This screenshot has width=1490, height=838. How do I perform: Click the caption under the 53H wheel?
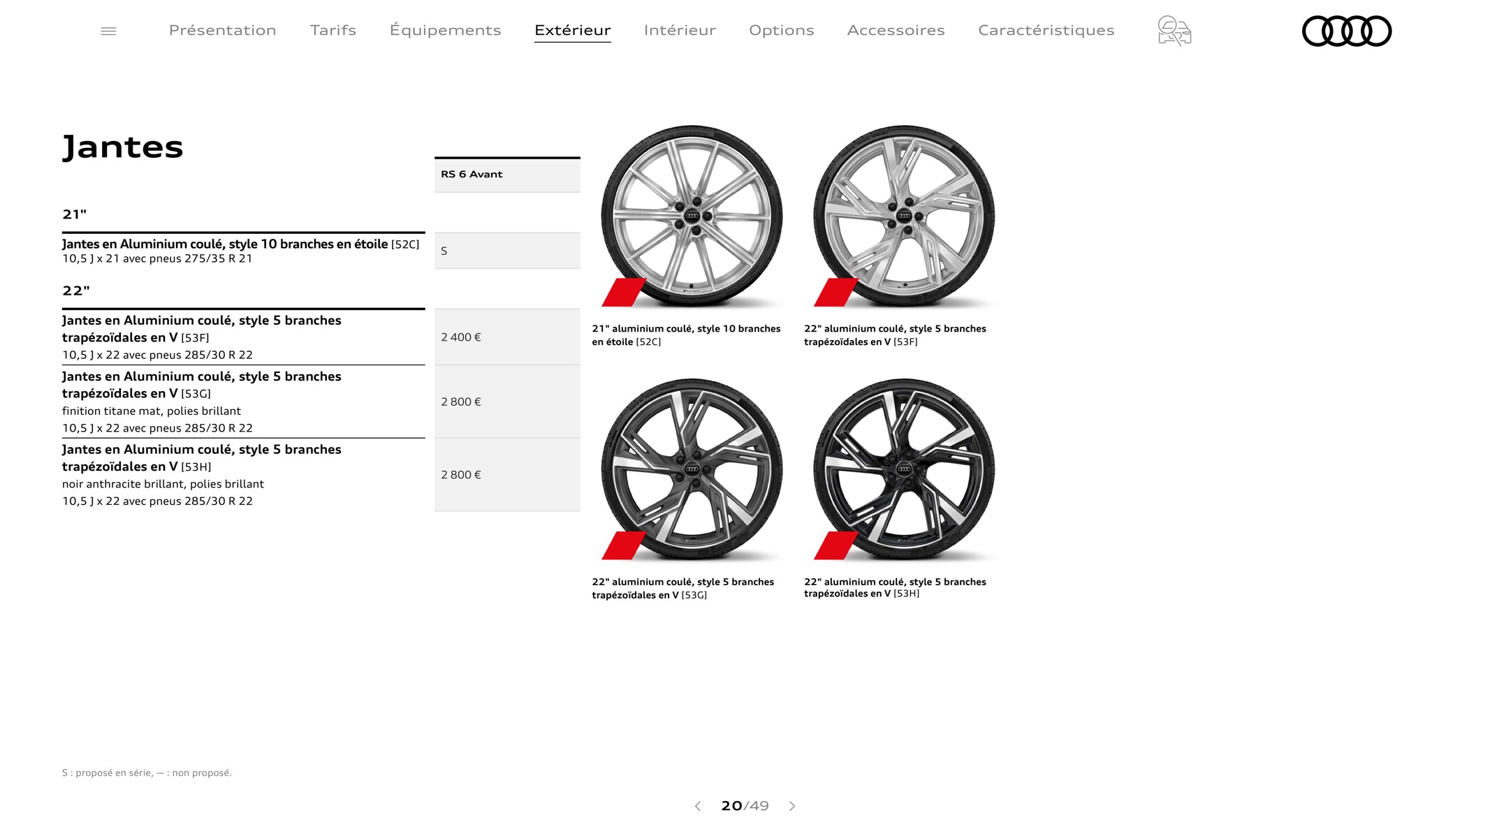pyautogui.click(x=895, y=587)
